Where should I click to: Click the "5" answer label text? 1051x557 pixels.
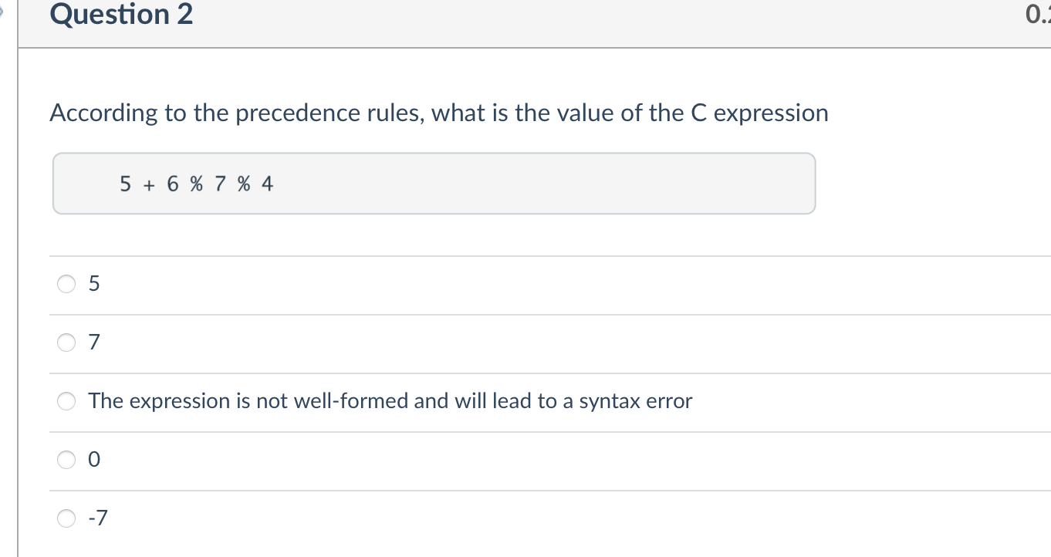coord(94,285)
